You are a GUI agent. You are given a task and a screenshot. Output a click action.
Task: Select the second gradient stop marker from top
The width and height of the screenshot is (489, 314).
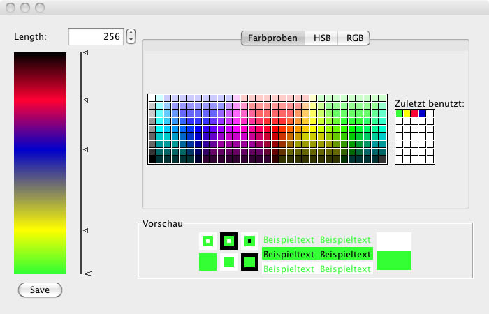pyautogui.click(x=86, y=100)
